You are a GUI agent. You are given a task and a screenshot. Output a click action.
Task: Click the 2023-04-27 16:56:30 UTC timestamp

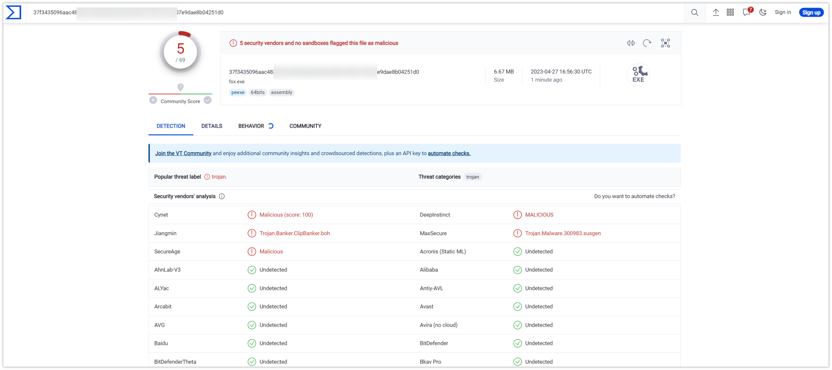(561, 72)
